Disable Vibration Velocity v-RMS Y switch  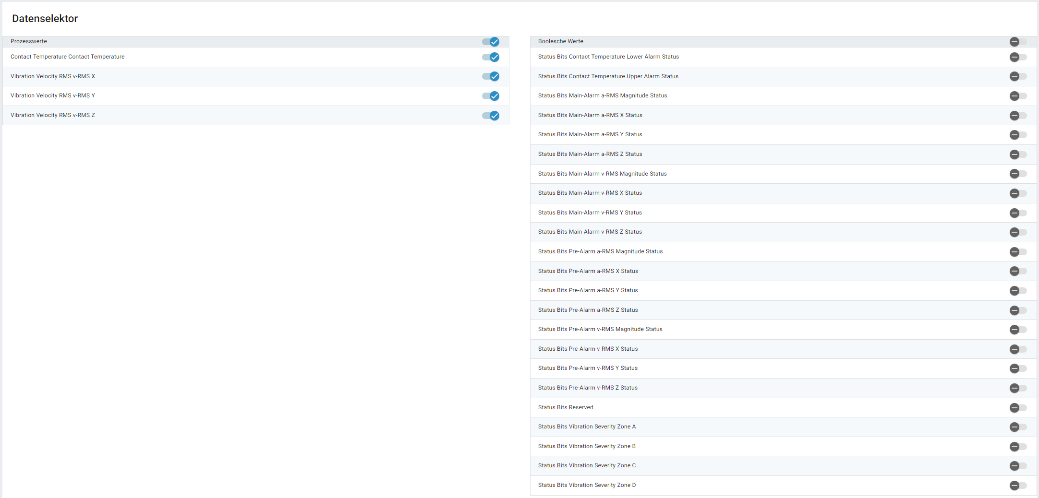click(x=491, y=96)
